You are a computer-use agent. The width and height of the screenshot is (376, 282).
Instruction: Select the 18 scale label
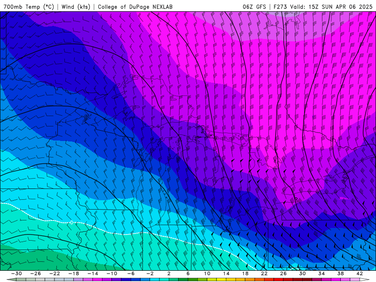point(245,274)
